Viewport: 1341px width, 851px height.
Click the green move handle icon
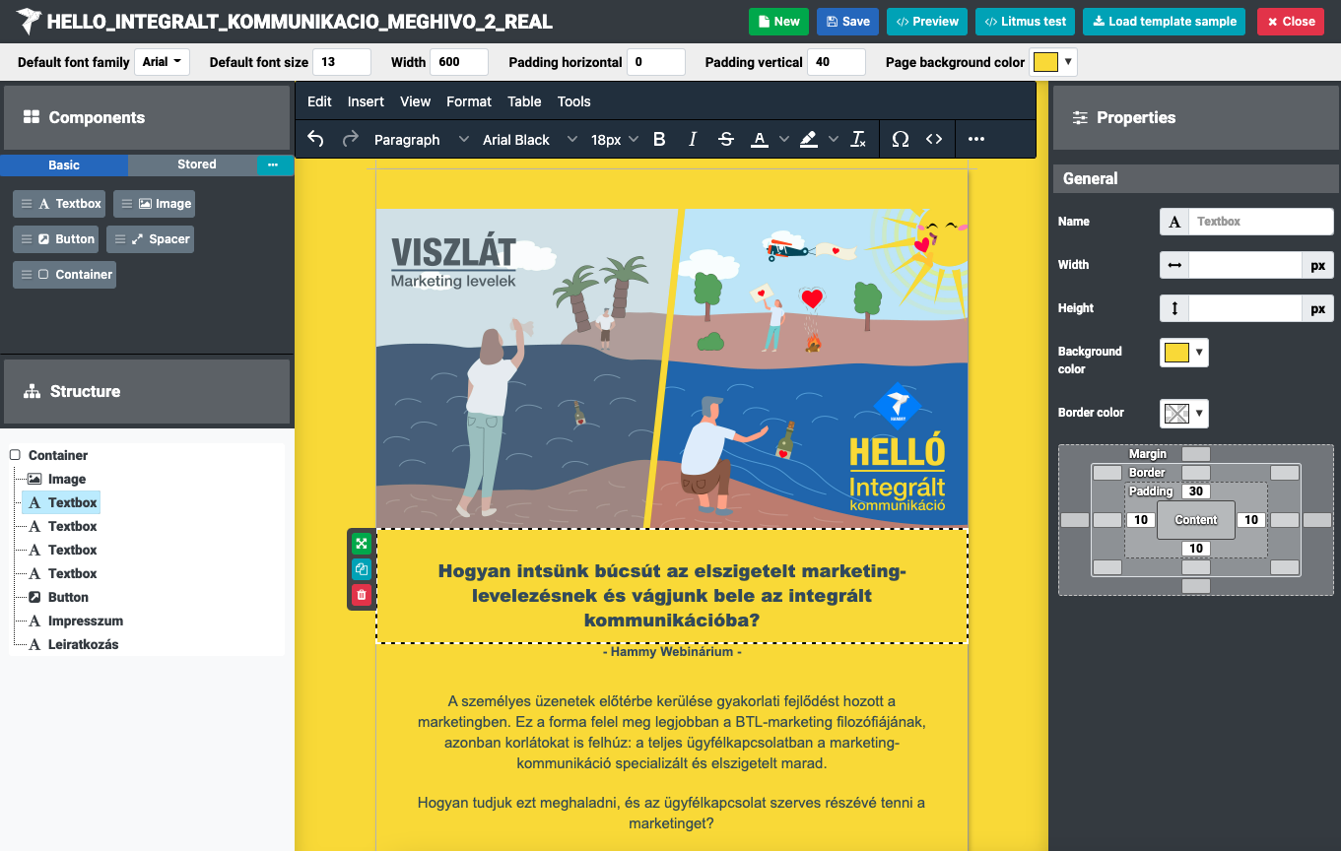click(362, 544)
